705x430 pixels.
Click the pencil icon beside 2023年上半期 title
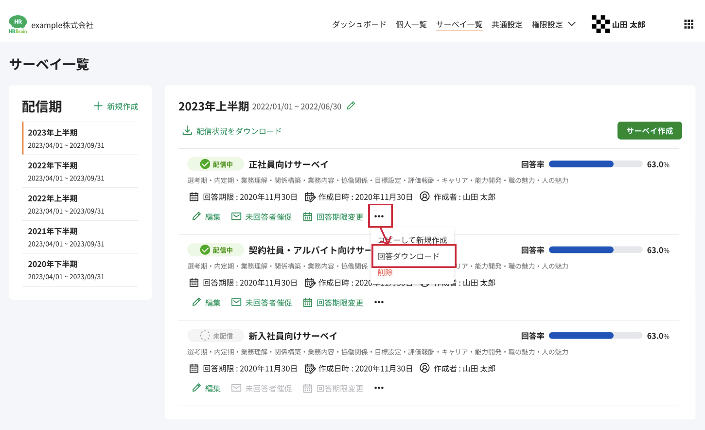tap(351, 106)
